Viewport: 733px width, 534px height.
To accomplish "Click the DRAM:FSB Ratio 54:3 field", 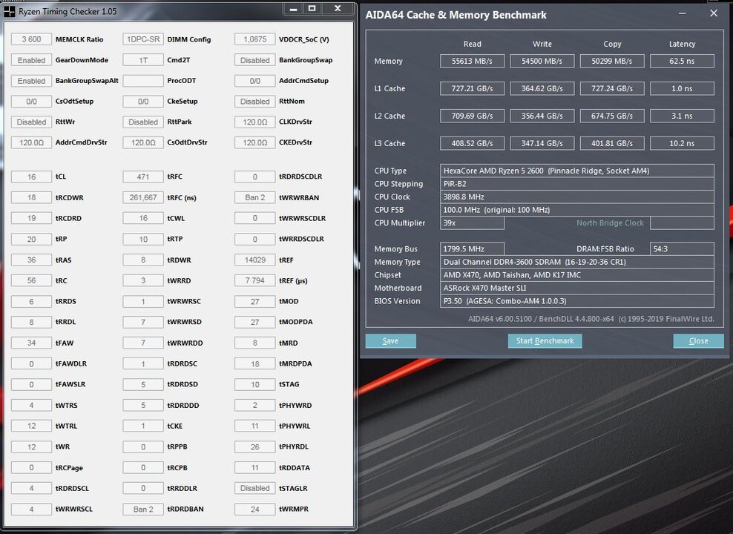I will click(682, 249).
